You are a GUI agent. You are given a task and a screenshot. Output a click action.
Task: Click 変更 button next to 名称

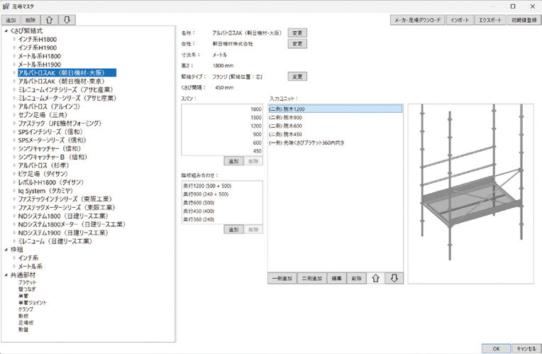297,33
